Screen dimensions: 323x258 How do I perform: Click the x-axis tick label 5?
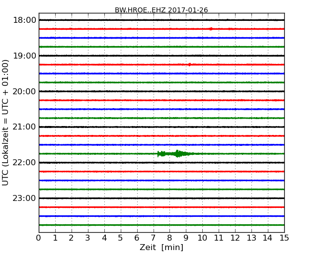pyautogui.click(x=121, y=238)
